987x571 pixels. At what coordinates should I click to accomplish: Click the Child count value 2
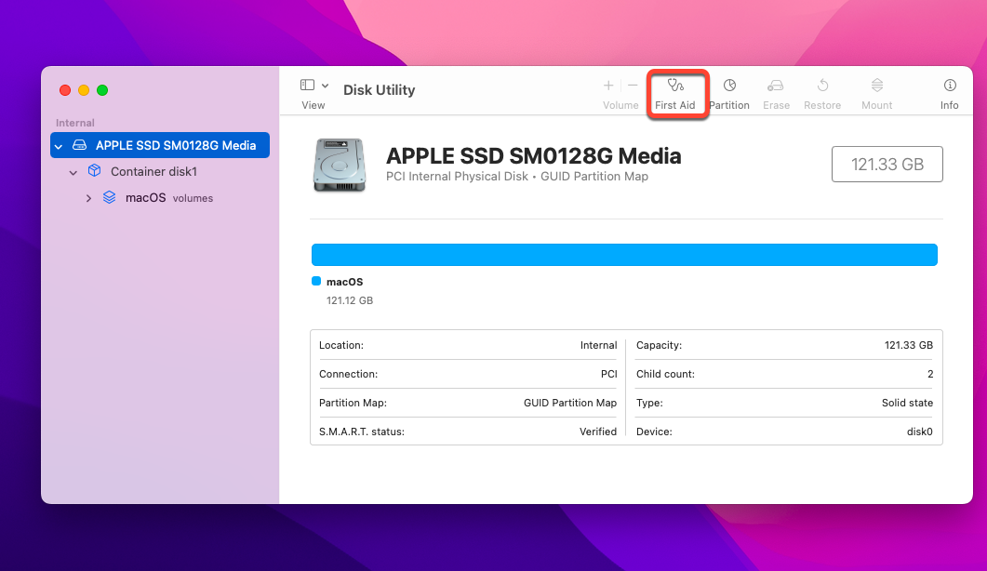pos(930,374)
